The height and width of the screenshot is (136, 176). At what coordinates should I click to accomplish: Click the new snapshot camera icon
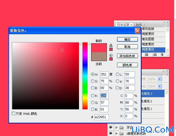click(155, 55)
